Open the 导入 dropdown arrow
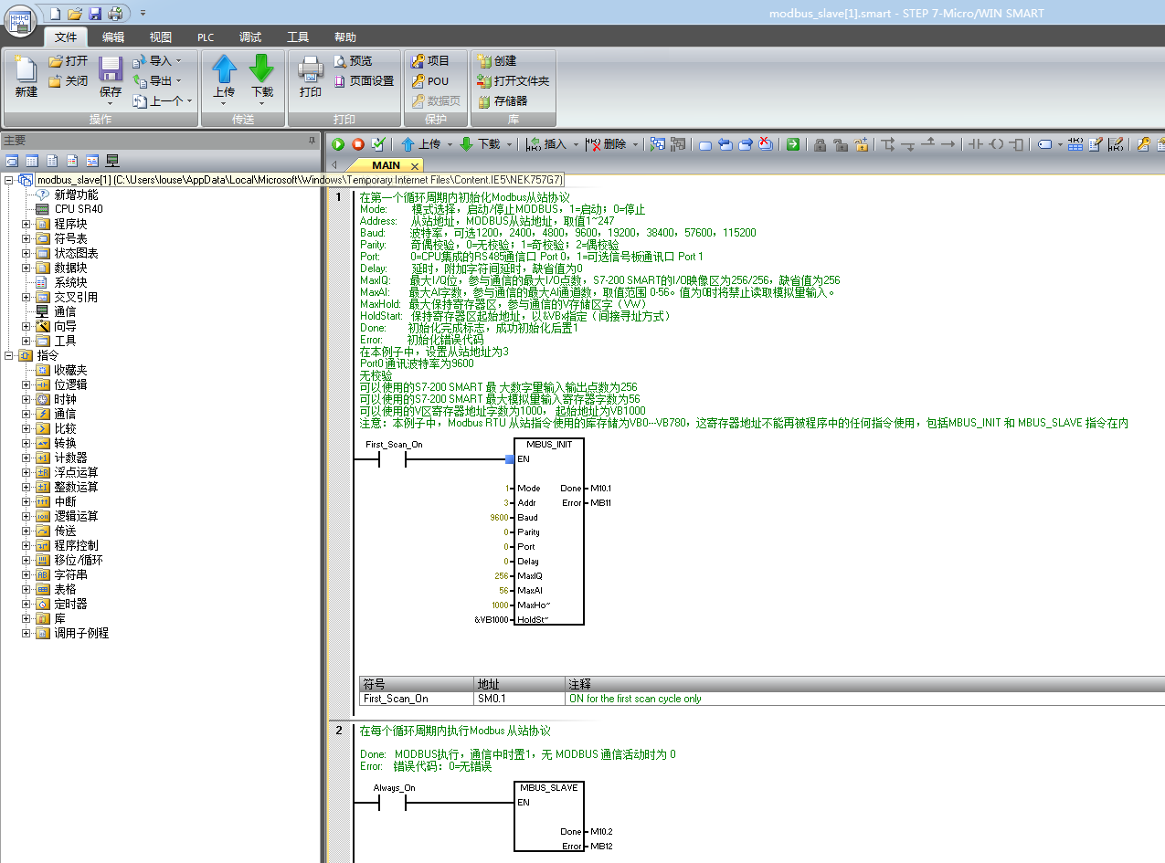This screenshot has width=1165, height=863. click(178, 61)
